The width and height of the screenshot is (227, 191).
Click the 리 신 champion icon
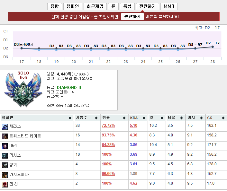pyautogui.click(x=5, y=185)
